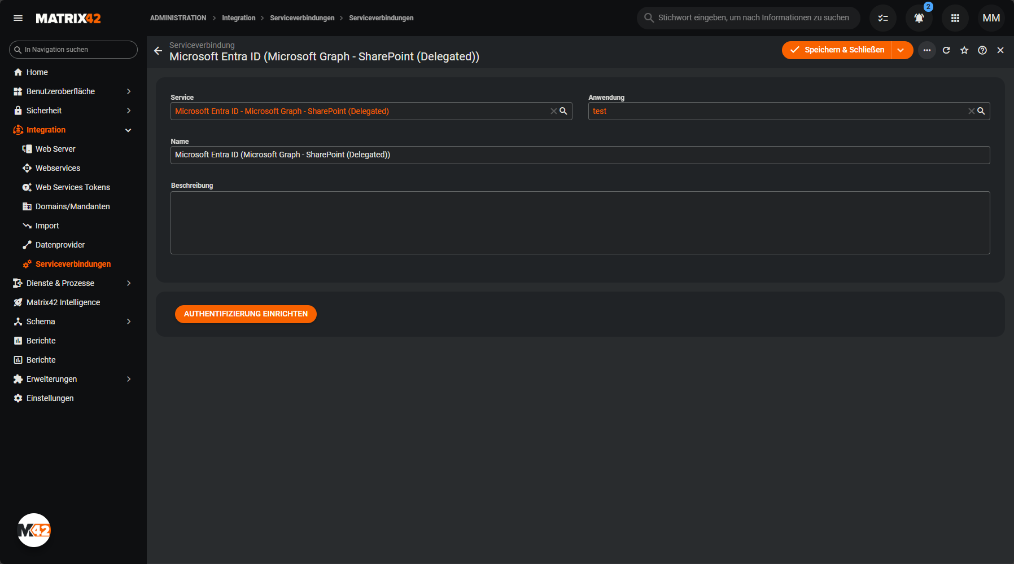Collapse the Integration navigation section

click(128, 130)
